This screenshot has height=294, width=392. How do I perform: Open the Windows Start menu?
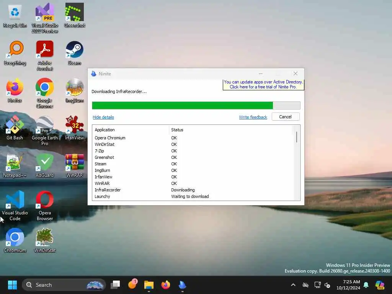pyautogui.click(x=12, y=285)
